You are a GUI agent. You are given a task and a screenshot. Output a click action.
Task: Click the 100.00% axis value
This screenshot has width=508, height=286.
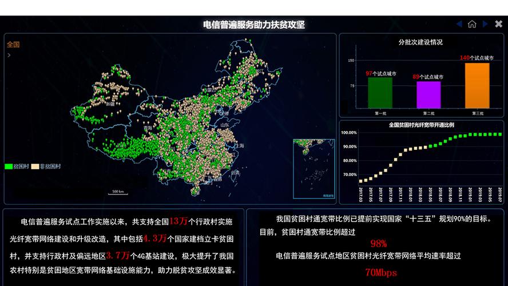pos(349,133)
